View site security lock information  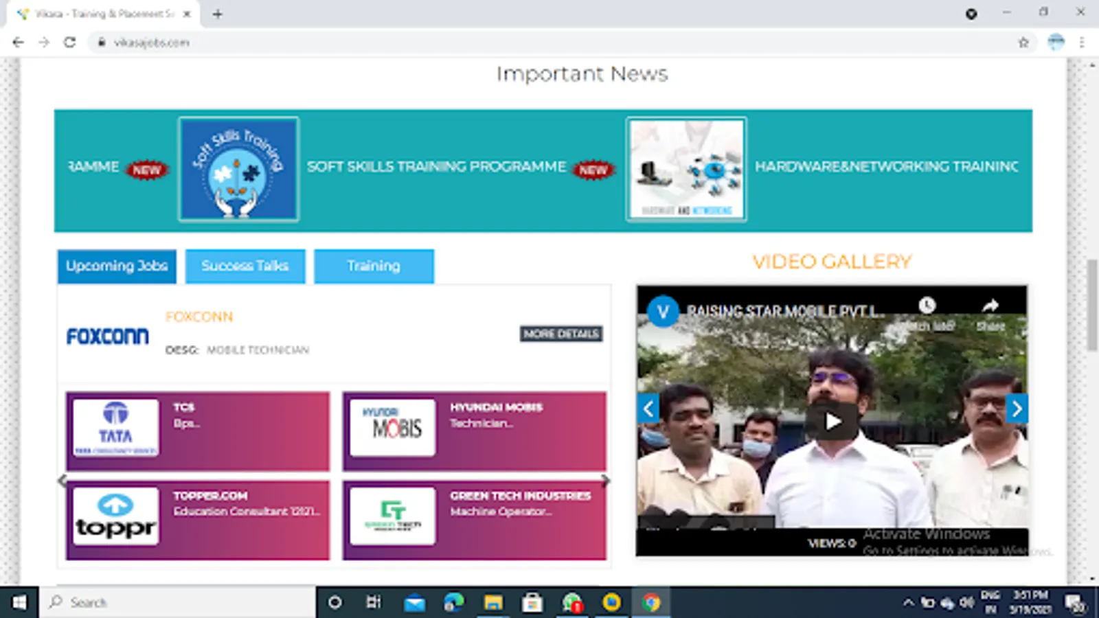[102, 43]
